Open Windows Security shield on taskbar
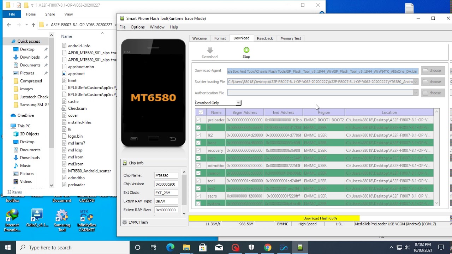This screenshot has height=254, width=452. [x=251, y=248]
